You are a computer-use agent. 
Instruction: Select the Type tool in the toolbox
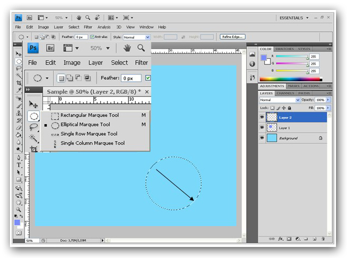click(19, 165)
